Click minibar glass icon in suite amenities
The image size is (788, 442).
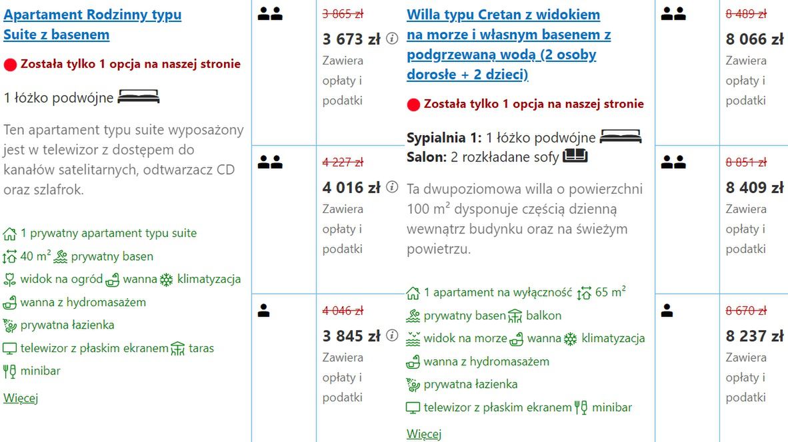coord(9,371)
